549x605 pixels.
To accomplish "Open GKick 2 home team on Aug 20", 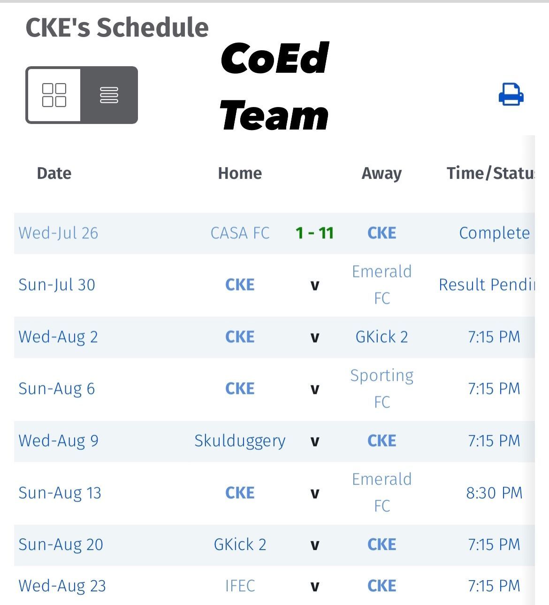I will coord(240,544).
